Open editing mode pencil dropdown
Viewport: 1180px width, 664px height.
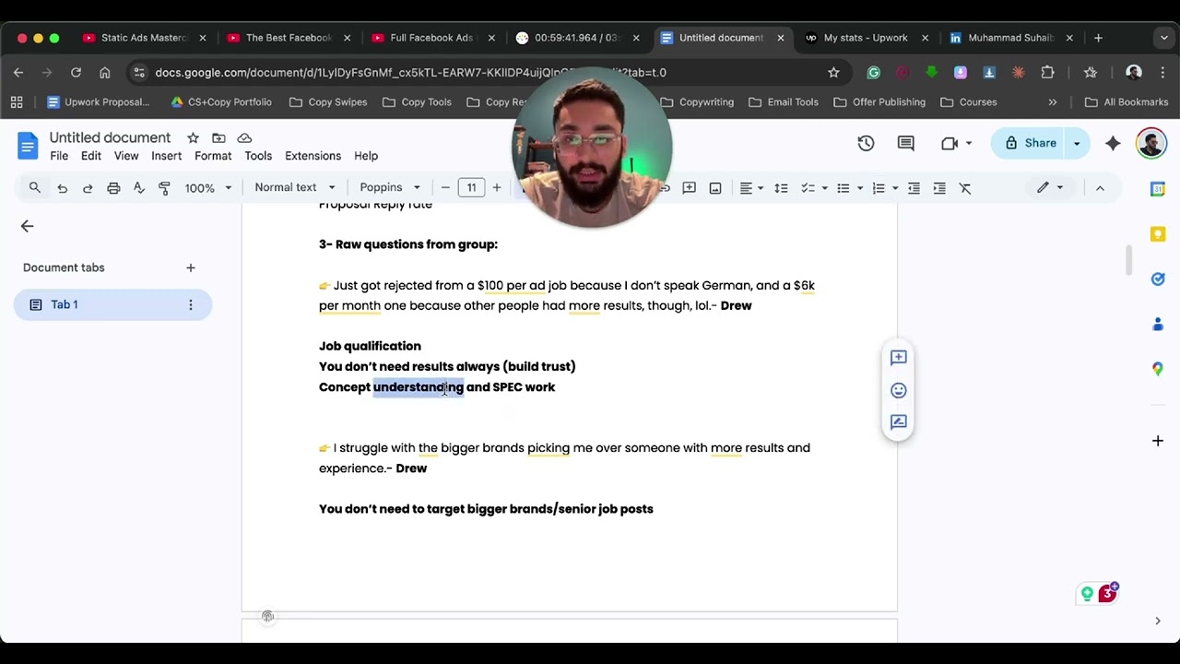tap(1049, 187)
